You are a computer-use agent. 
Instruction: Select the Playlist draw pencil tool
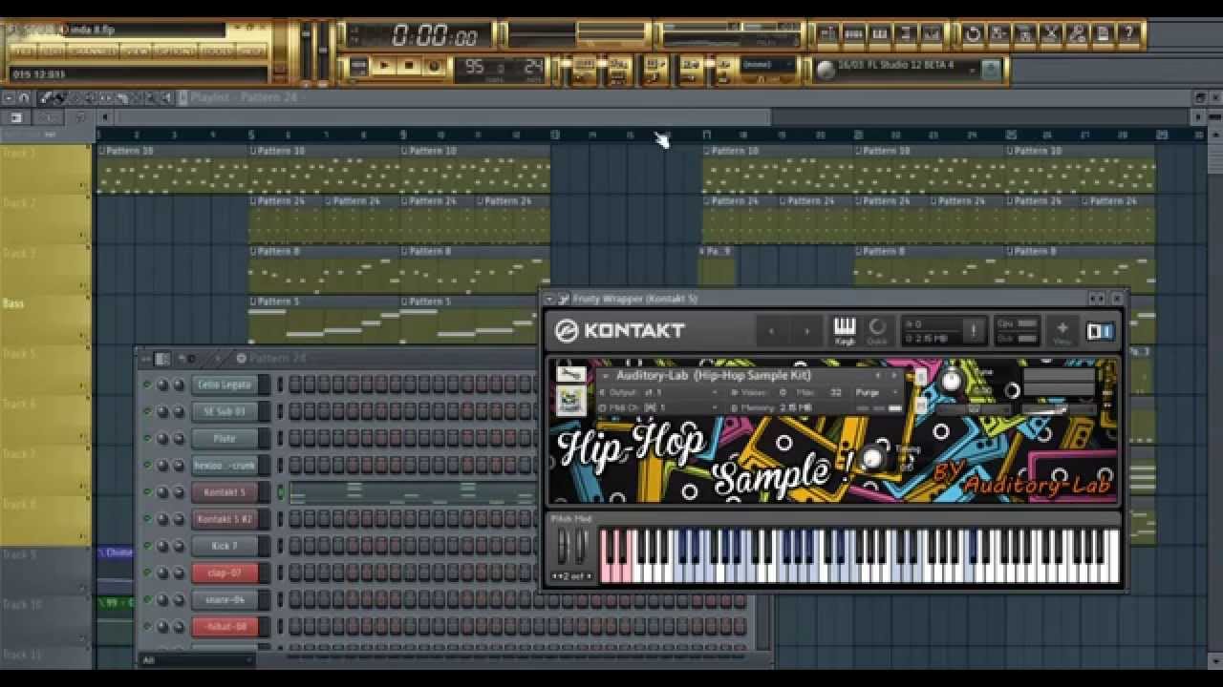[45, 97]
